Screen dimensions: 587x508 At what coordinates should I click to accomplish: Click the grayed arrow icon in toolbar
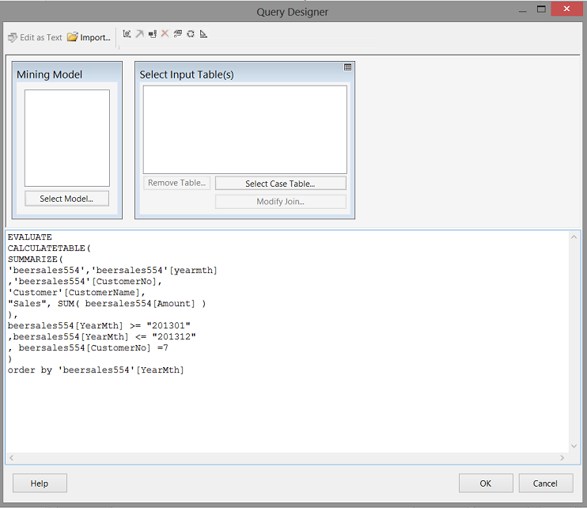[139, 34]
